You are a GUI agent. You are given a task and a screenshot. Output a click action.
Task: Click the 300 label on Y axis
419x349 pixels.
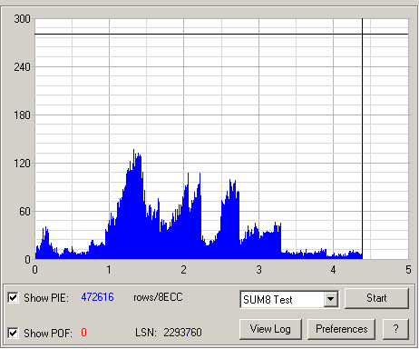[22, 19]
